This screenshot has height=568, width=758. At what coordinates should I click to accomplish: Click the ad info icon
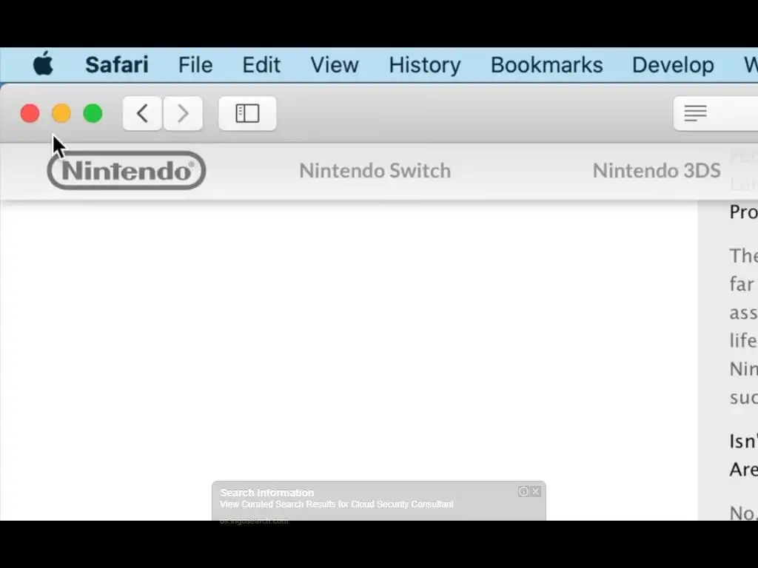[523, 491]
